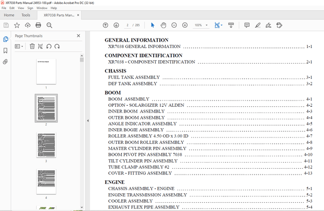This screenshot has width=324, height=211.
Task: Select page 1 thumbnail
Action: tap(46, 71)
